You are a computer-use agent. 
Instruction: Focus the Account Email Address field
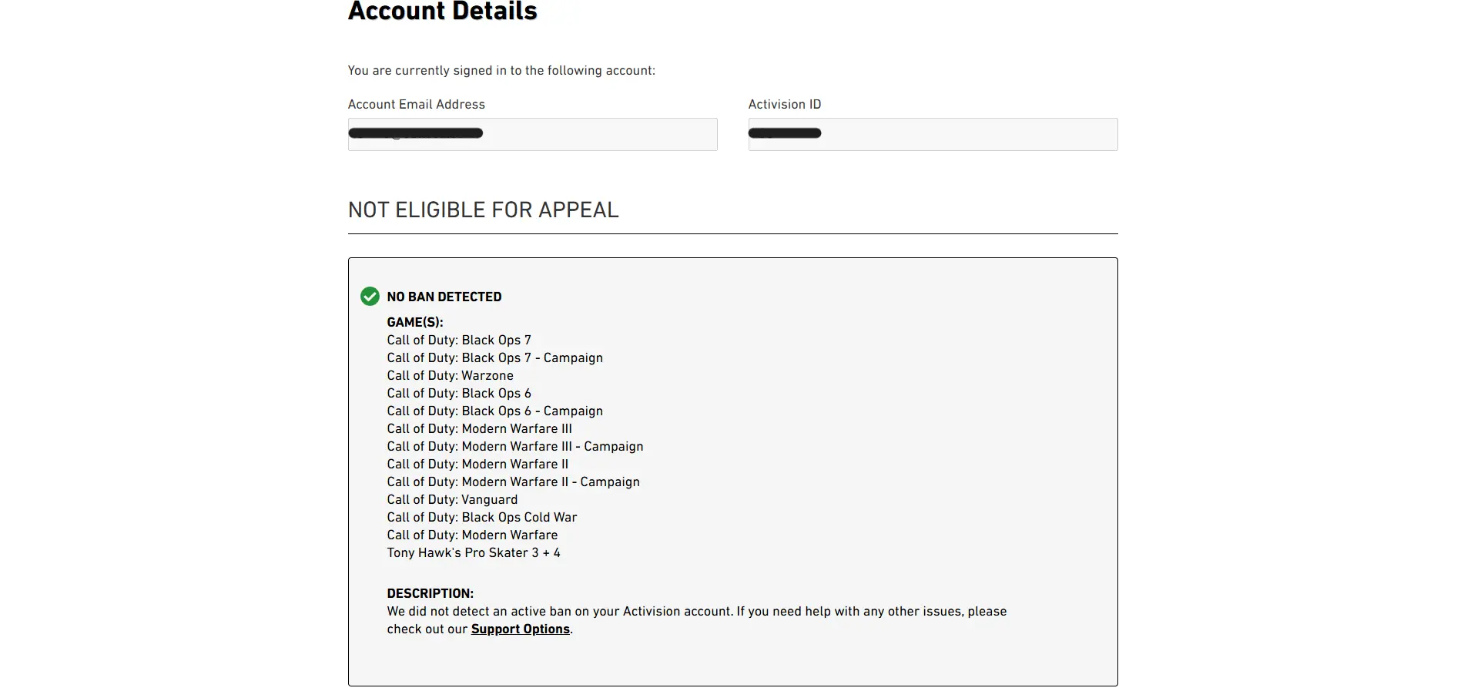pyautogui.click(x=532, y=134)
